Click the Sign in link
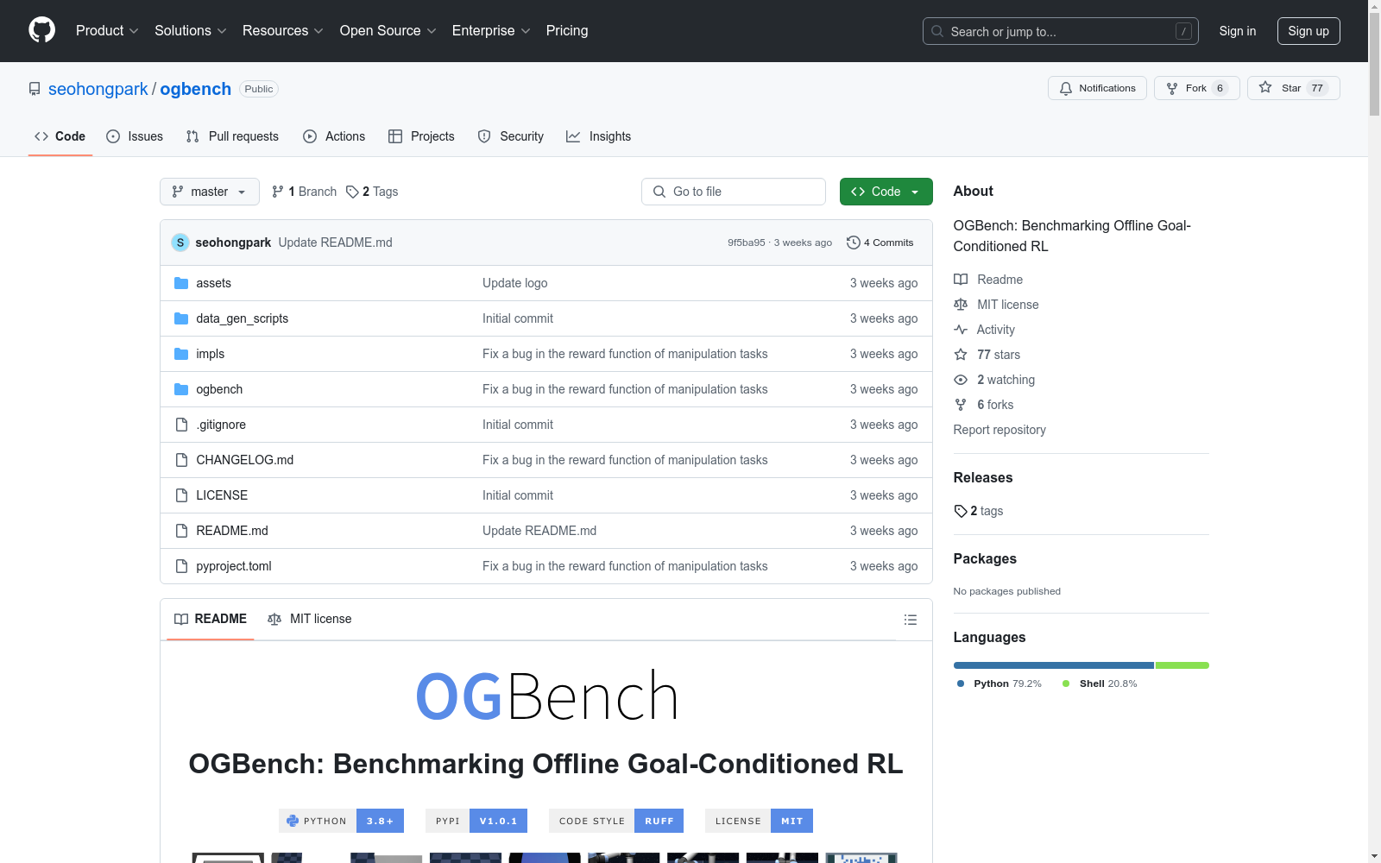The image size is (1381, 863). [1238, 31]
